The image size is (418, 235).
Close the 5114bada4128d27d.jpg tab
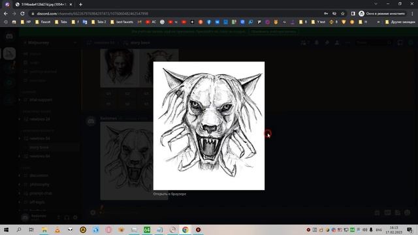(x=71, y=5)
